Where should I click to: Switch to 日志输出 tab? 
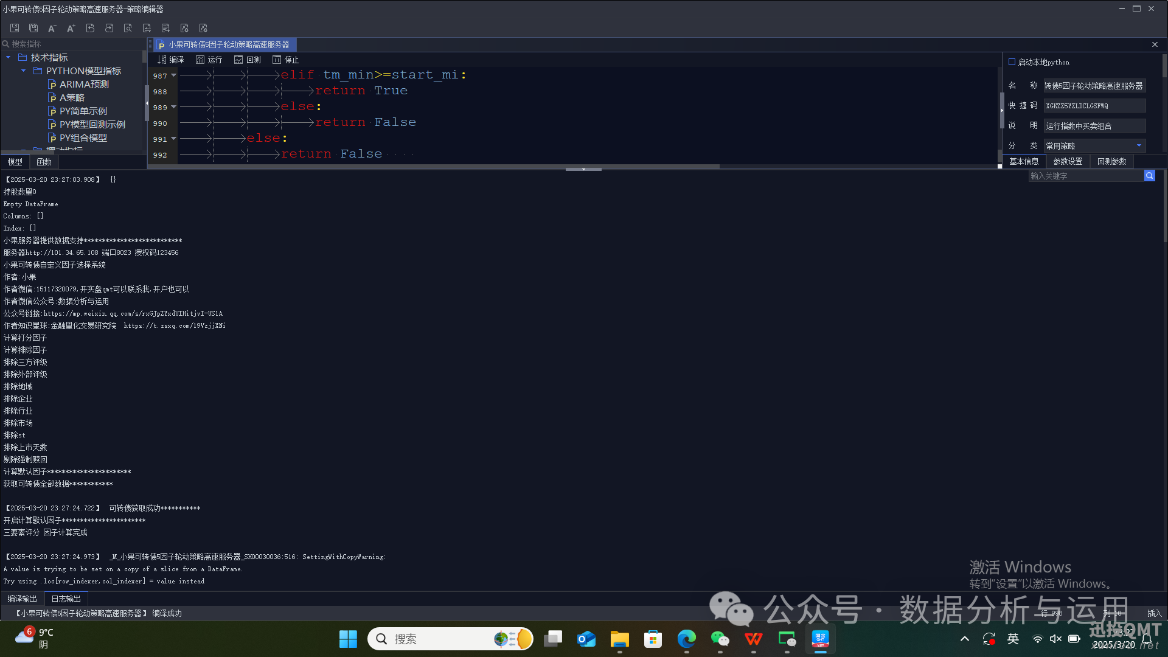click(x=66, y=599)
